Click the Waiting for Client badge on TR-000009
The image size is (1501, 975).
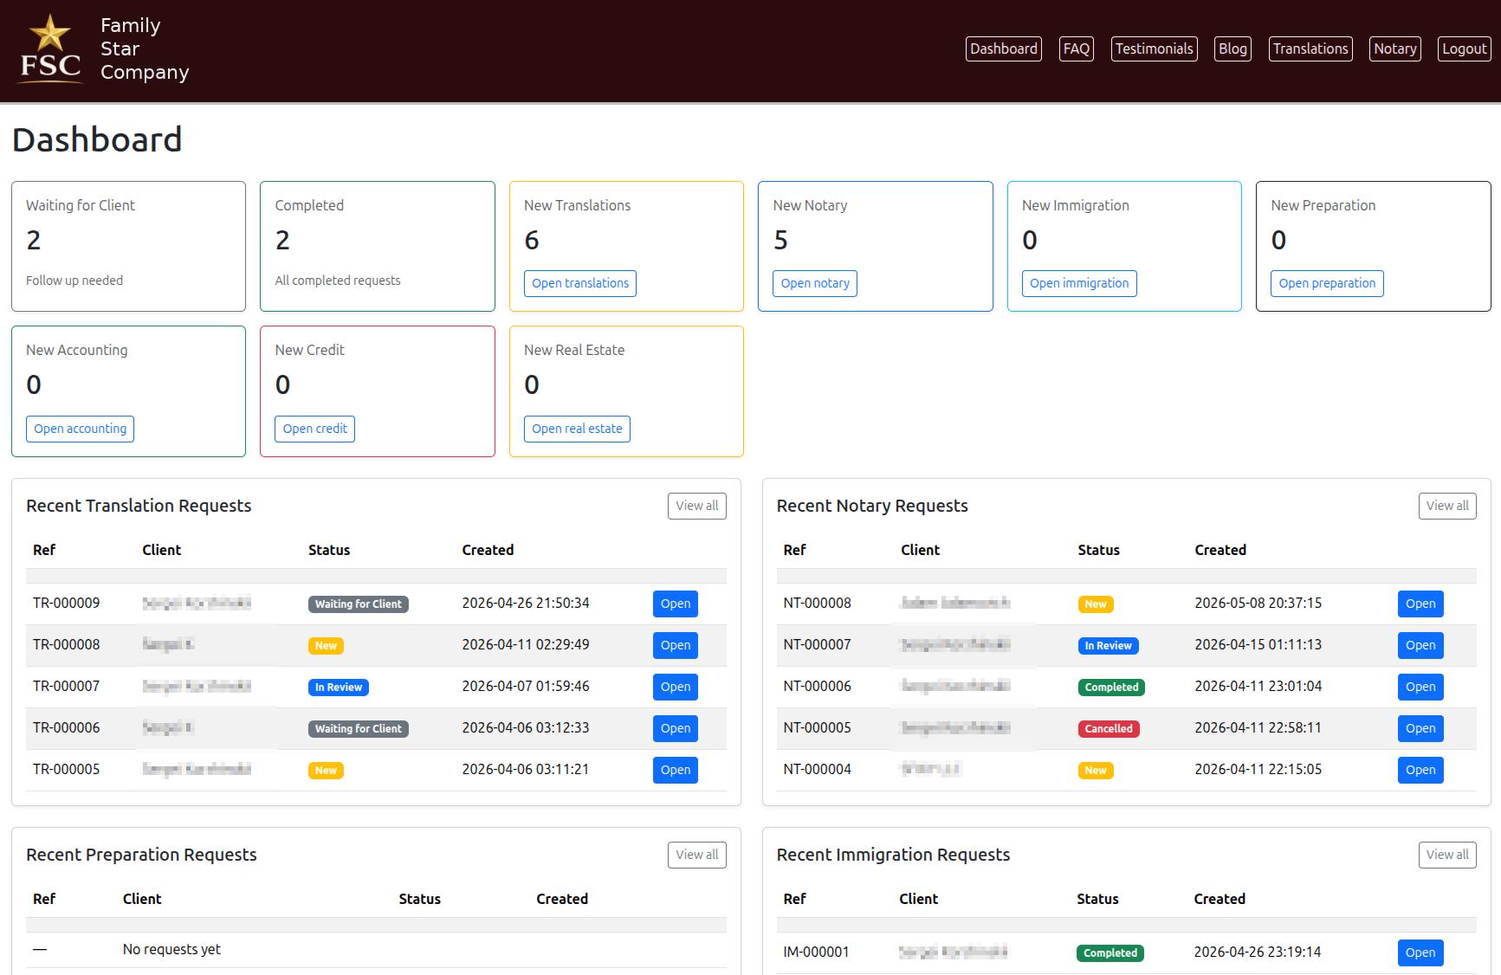359,604
